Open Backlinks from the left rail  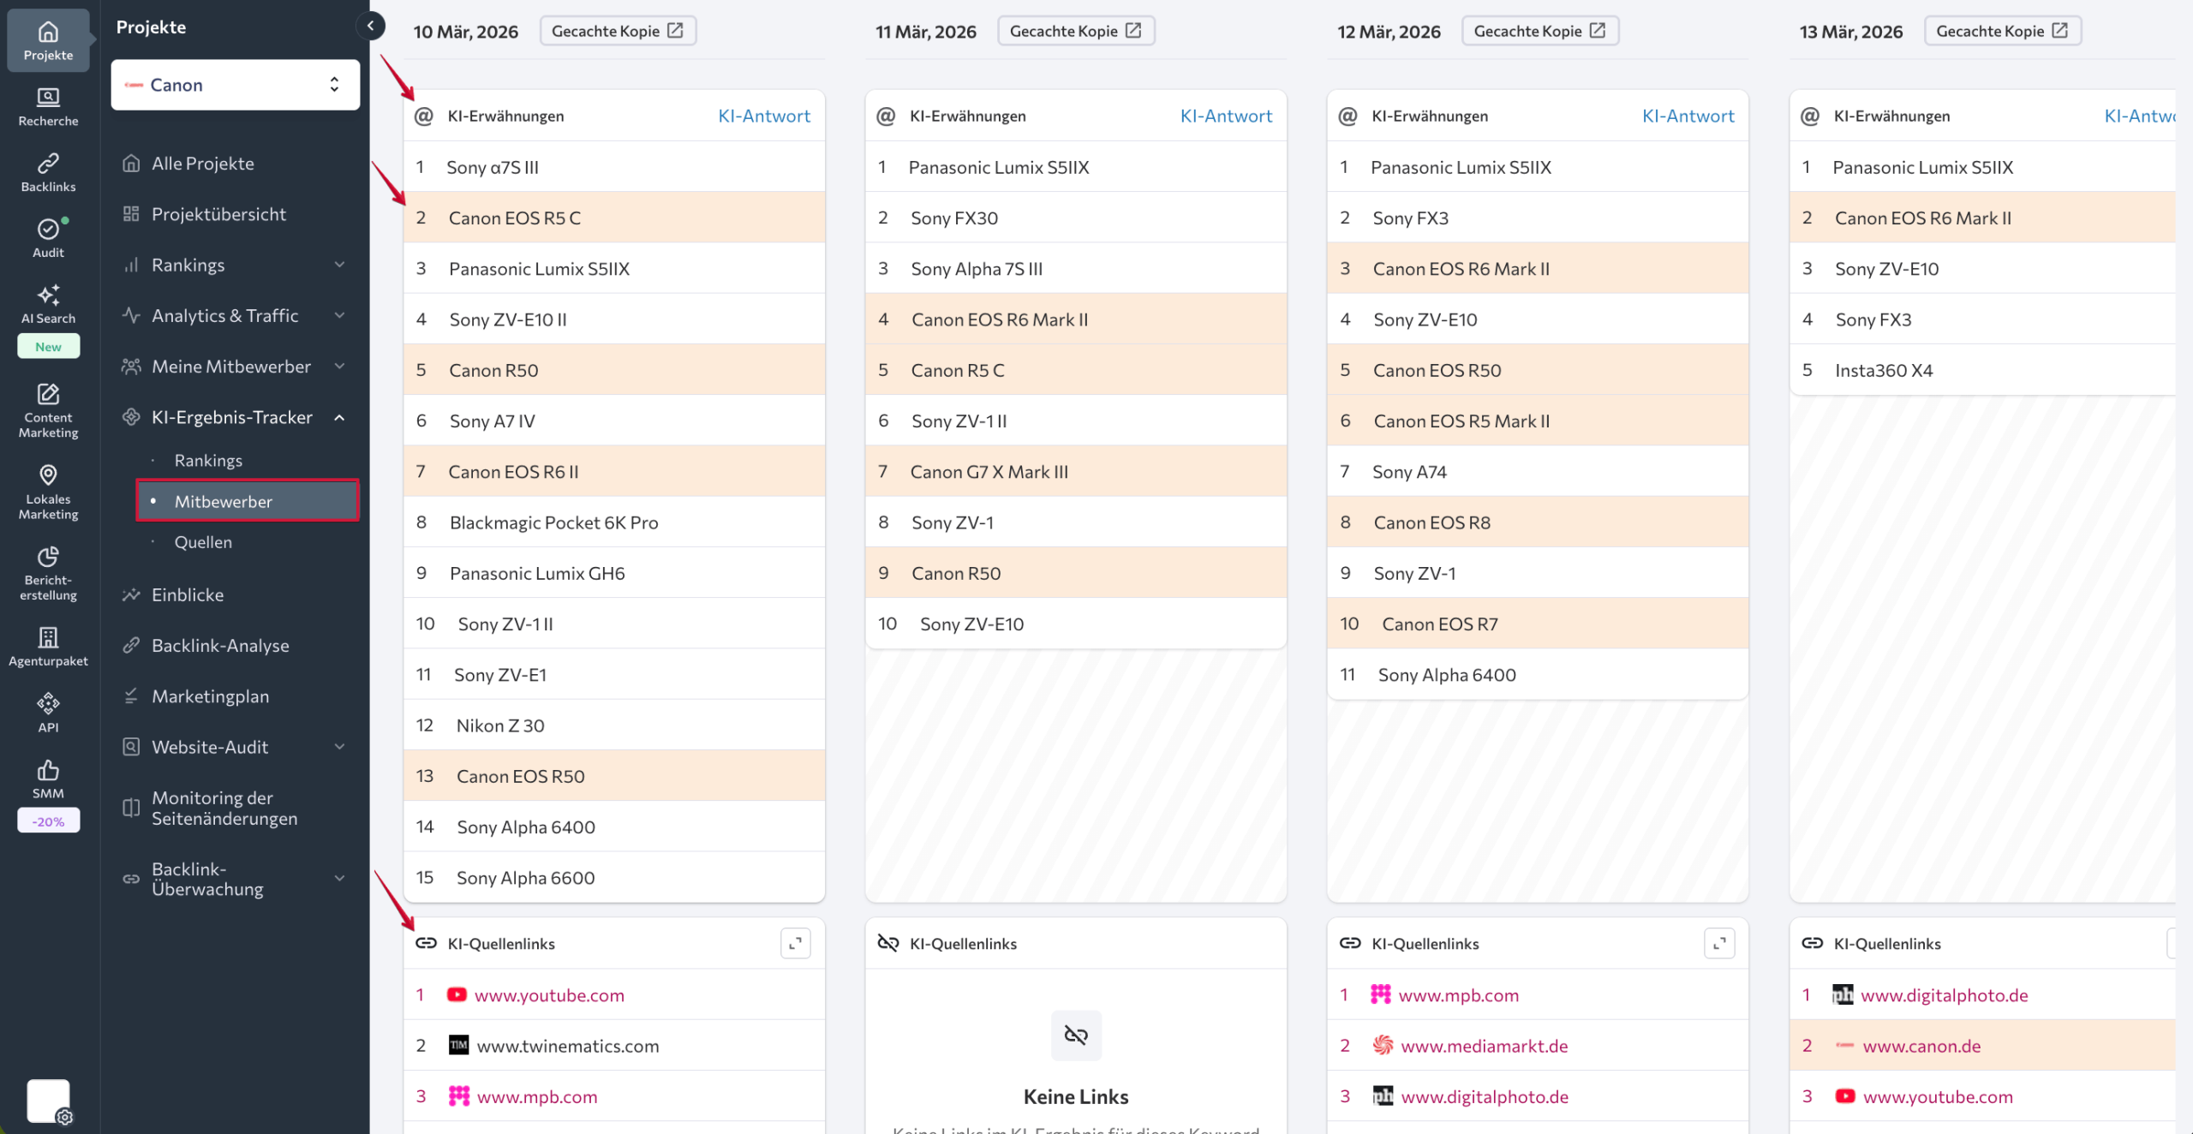(48, 172)
